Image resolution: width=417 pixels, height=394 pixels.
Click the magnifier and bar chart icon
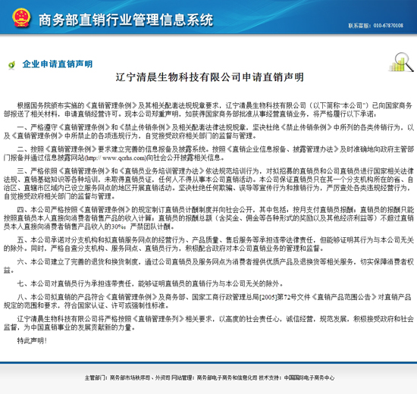[402, 62]
